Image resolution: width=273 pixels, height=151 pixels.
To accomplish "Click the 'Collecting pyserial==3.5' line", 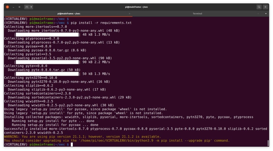I will [28, 54].
